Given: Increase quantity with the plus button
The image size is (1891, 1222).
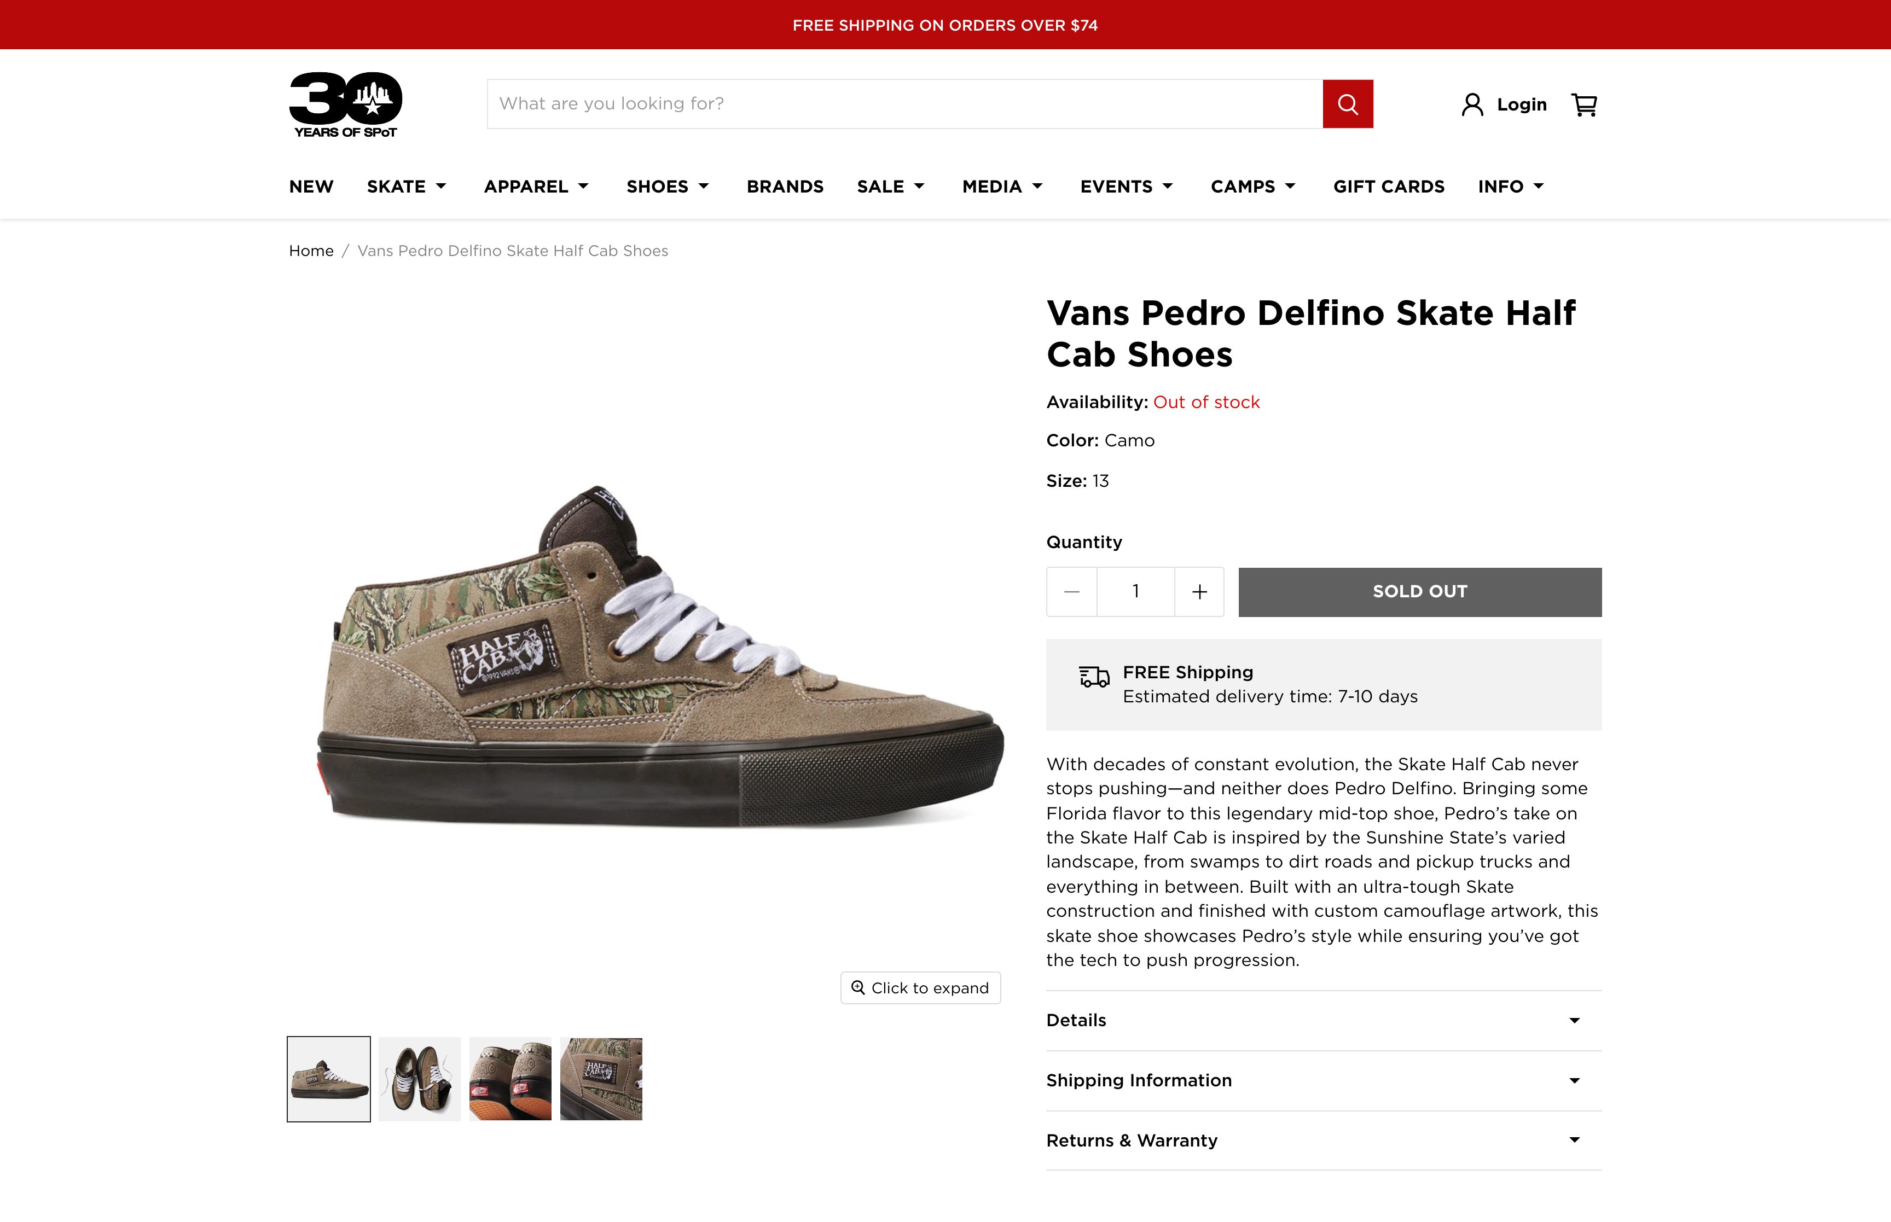Looking at the screenshot, I should [x=1199, y=592].
